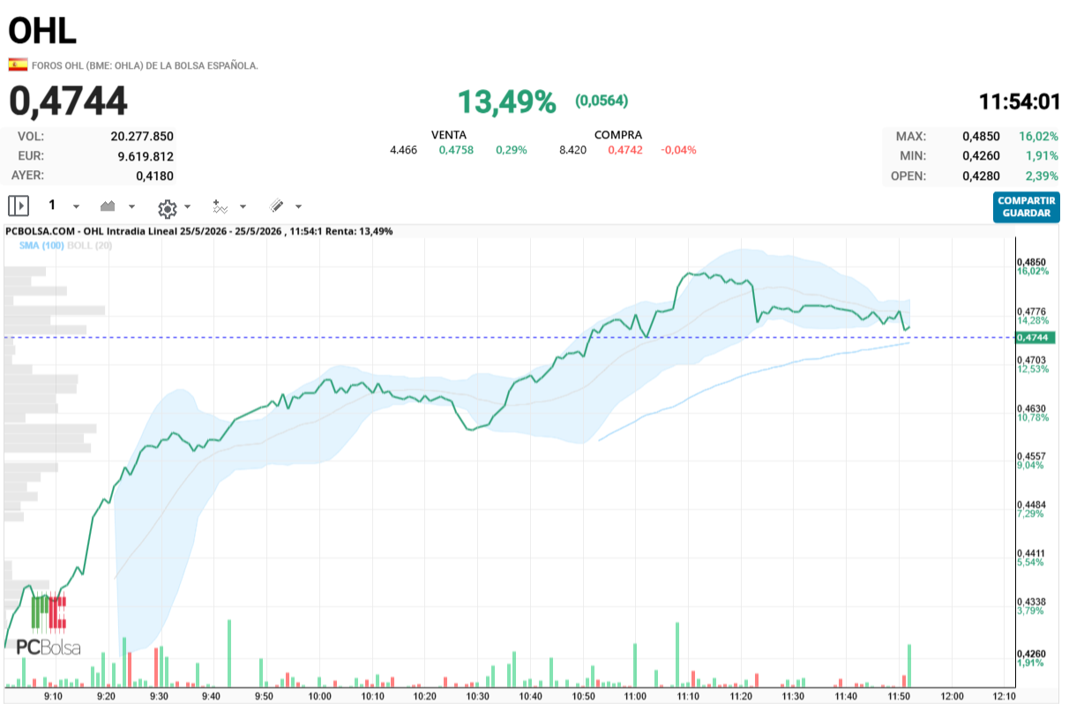Click the EUR value 9.619.812
Image resolution: width=1069 pixels, height=704 pixels.
pos(146,156)
